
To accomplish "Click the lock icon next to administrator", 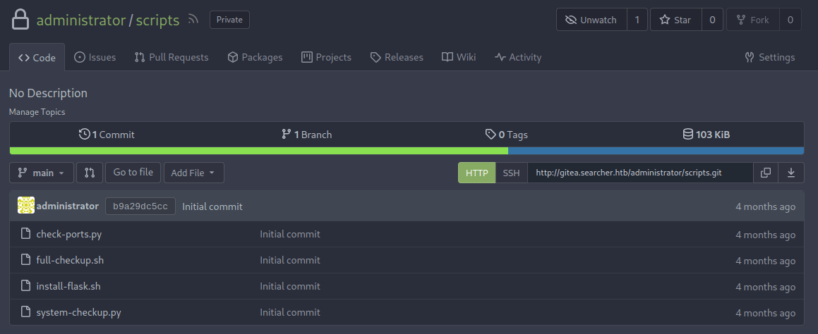I will [x=20, y=20].
